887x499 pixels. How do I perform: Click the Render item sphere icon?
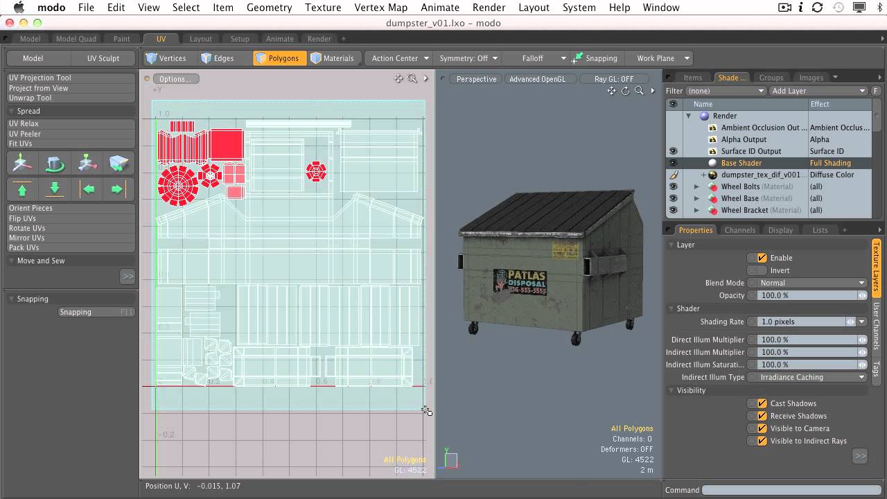[704, 116]
